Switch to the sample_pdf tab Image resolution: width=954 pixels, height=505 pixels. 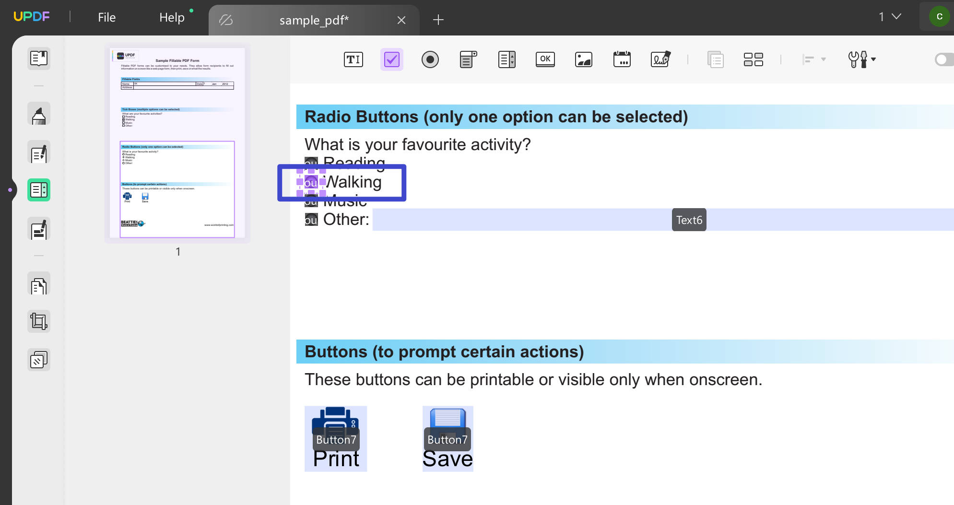[314, 20]
